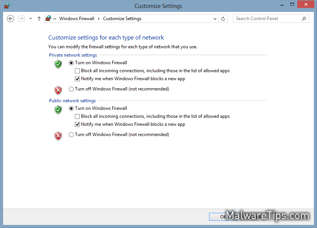The width and height of the screenshot is (317, 228).
Task: Close the Customize Settings window
Action: [306, 5]
